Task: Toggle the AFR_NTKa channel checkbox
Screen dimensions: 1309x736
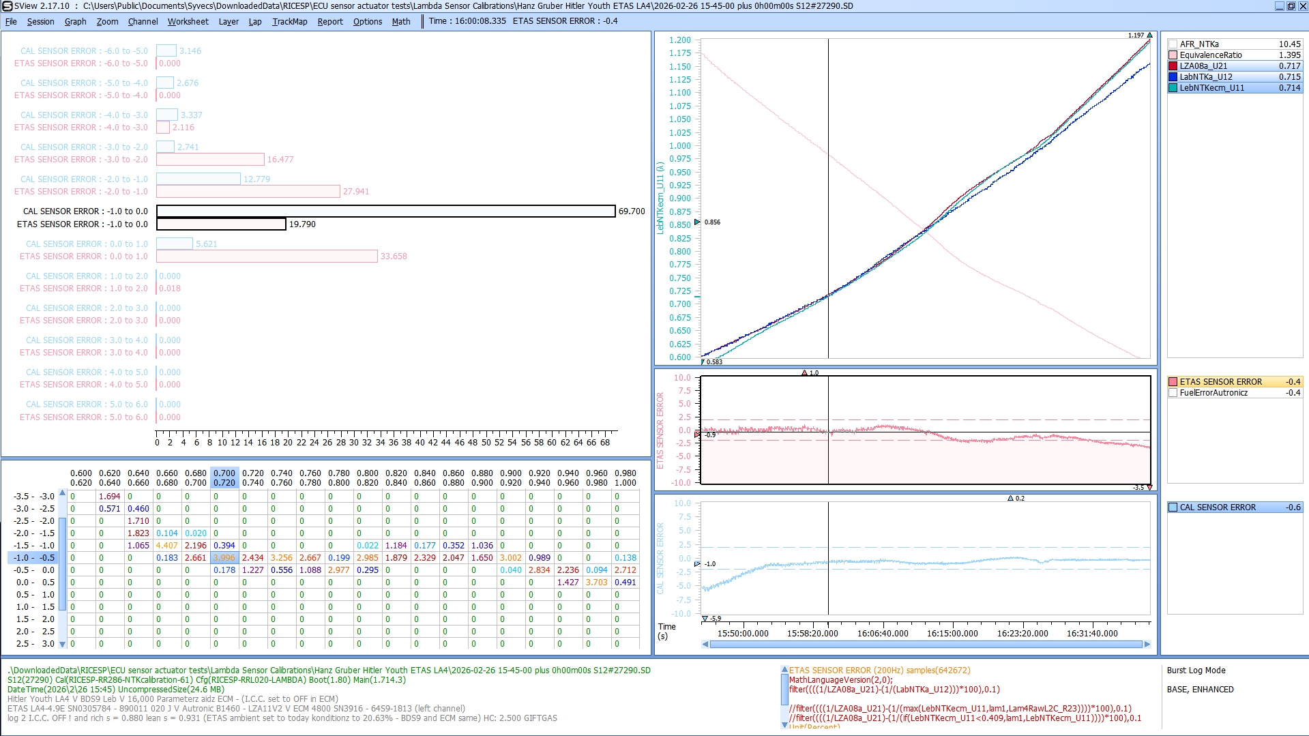Action: coord(1173,44)
